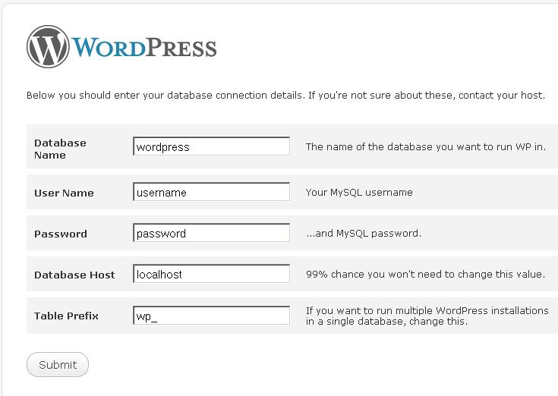558x396 pixels.
Task: Select the Password input box
Action: pyautogui.click(x=211, y=233)
